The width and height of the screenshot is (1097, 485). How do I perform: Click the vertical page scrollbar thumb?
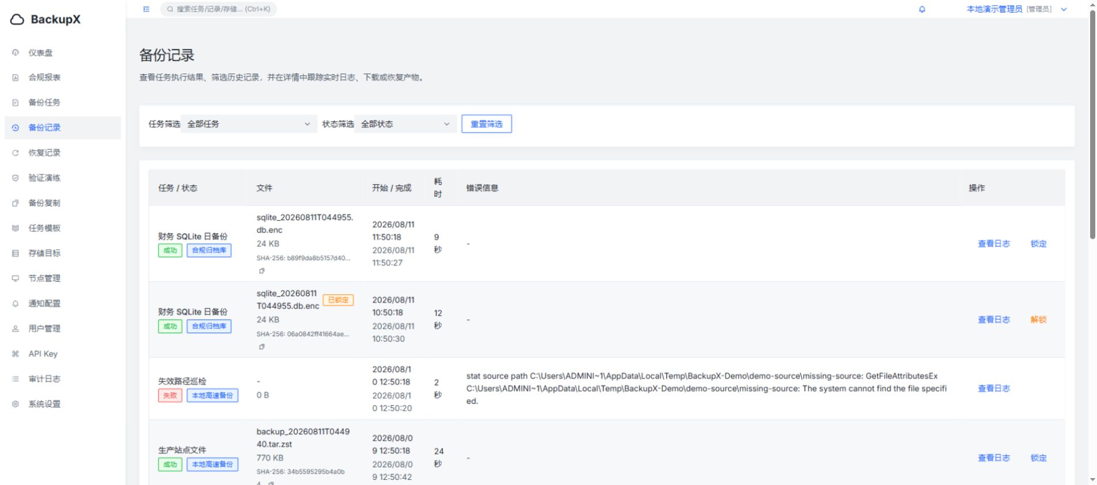click(1092, 124)
